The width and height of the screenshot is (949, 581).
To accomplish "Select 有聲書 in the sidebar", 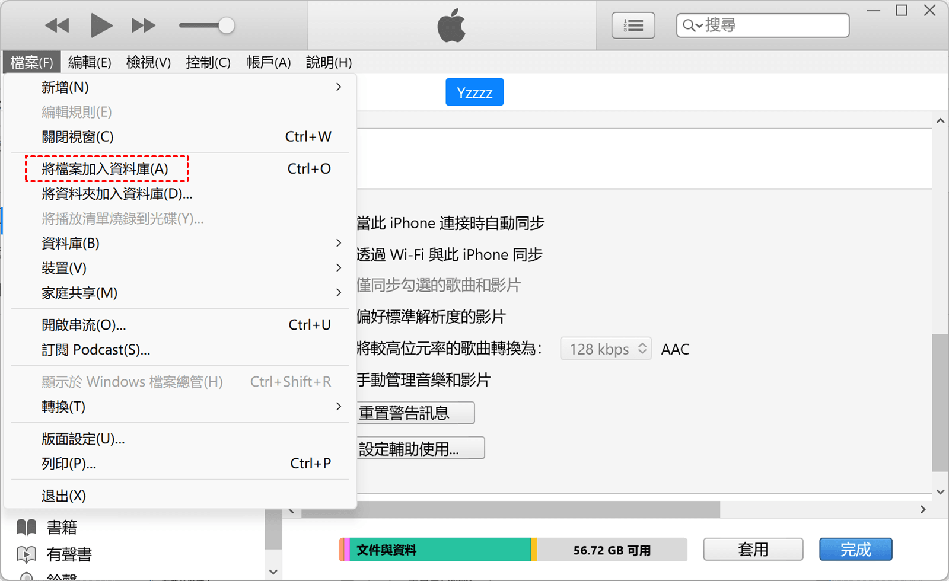I will 69,554.
